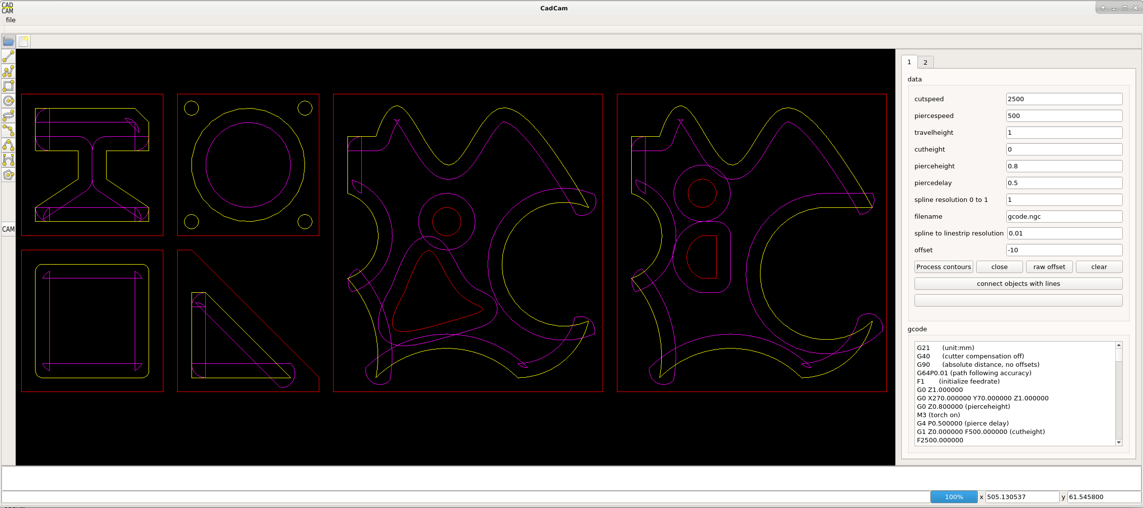Click the spline resolution 0 to 1 field
Viewport: 1143px width, 508px height.
click(1064, 199)
